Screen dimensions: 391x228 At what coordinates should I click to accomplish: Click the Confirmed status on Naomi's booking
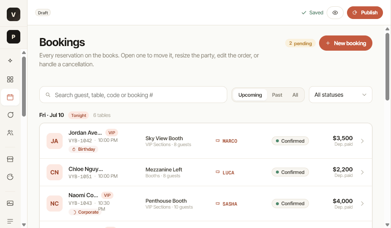click(x=290, y=204)
